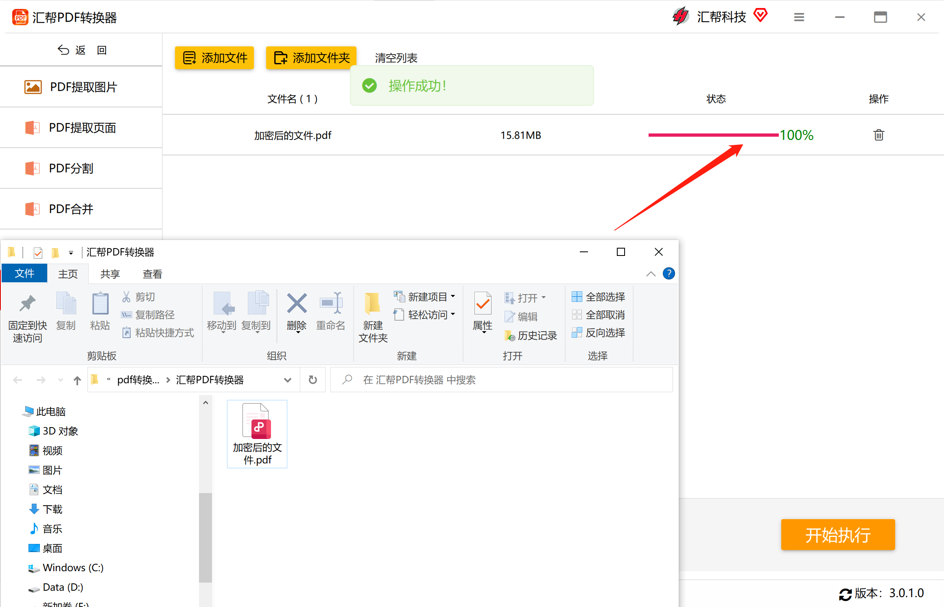
Task: Select Data (D:) drive
Action: tap(56, 587)
